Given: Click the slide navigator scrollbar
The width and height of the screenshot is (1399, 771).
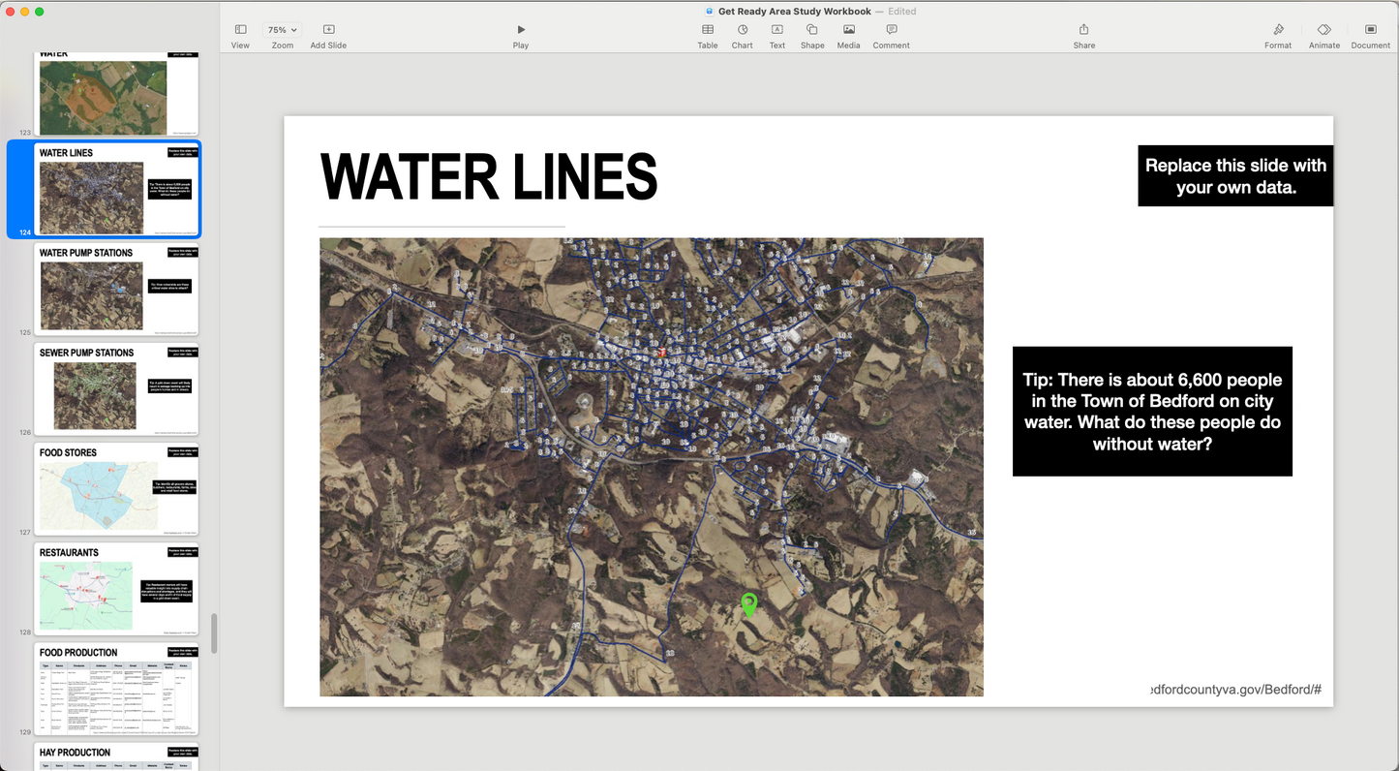Looking at the screenshot, I should point(214,633).
